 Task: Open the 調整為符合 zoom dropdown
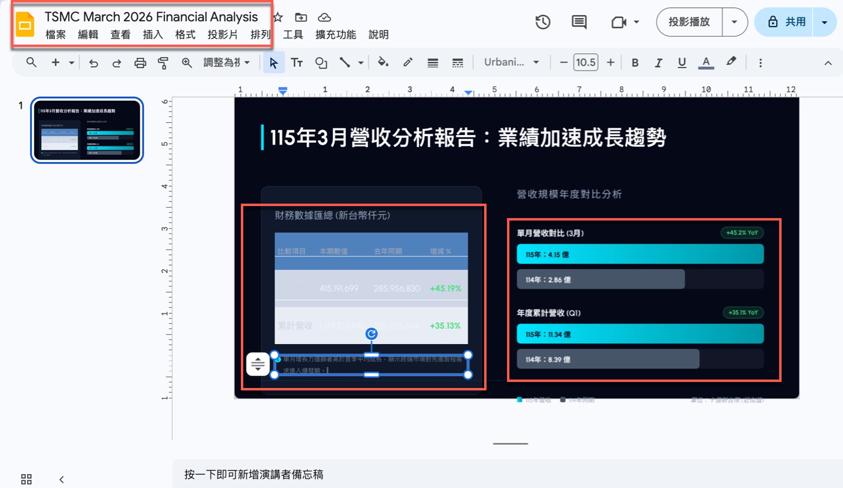(x=226, y=63)
